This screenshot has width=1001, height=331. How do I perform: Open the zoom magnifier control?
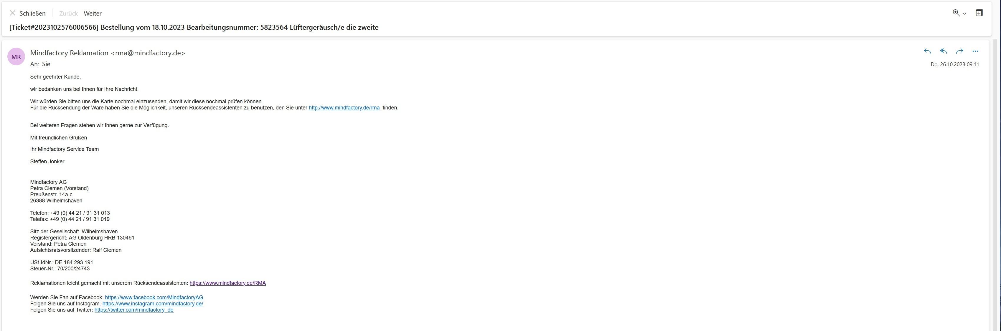pos(956,13)
